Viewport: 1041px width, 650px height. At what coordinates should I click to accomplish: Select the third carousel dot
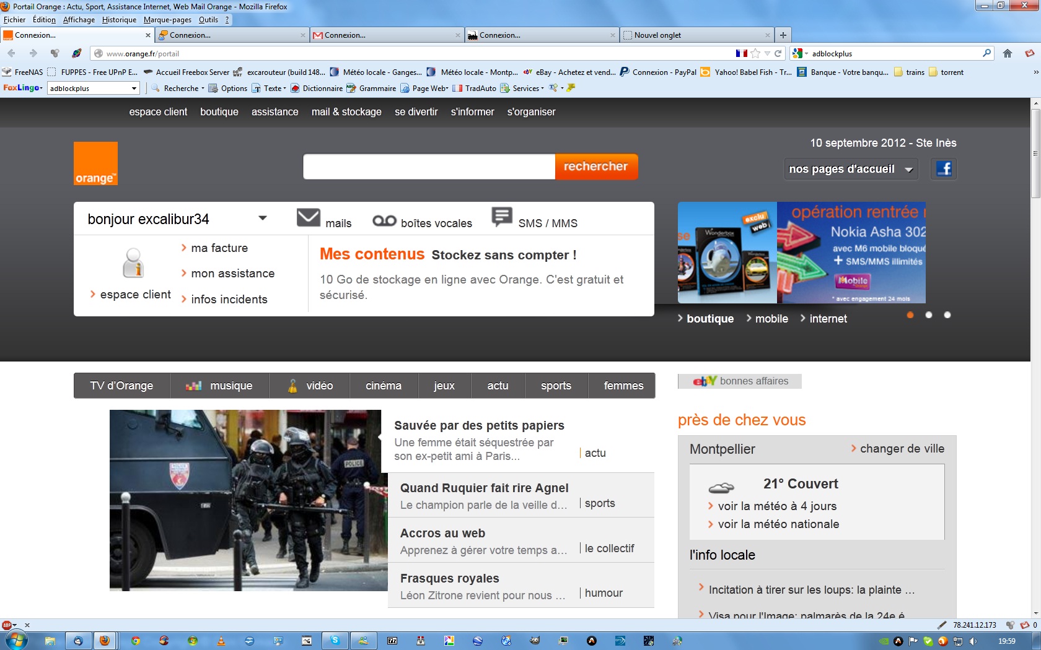tap(947, 315)
